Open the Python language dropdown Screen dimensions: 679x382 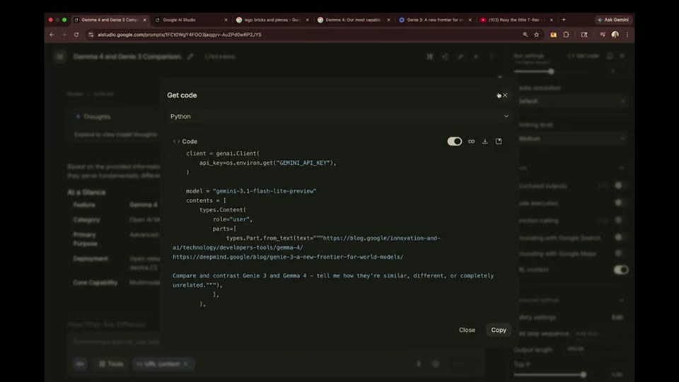coord(339,116)
